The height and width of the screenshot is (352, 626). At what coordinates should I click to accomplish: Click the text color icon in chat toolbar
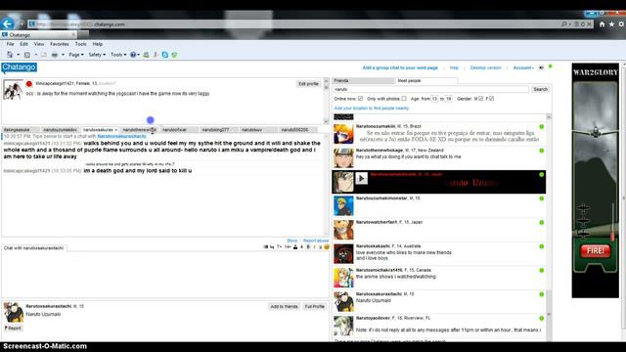[x=295, y=247]
